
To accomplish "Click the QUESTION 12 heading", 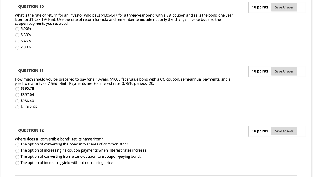I will 31,130.
